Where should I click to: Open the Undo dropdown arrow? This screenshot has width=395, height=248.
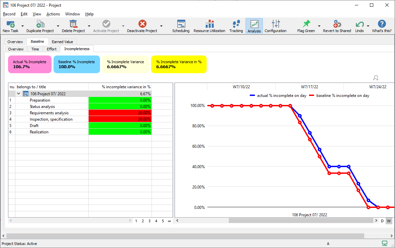pos(368,26)
